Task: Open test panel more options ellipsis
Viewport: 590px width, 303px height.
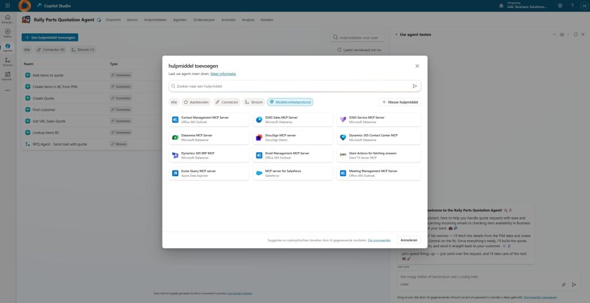Action: tap(554, 35)
